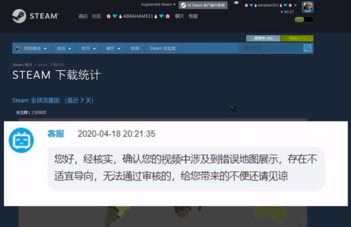Expand the 硬件 dropdown
Screen dimensions: 351x227
113,48
